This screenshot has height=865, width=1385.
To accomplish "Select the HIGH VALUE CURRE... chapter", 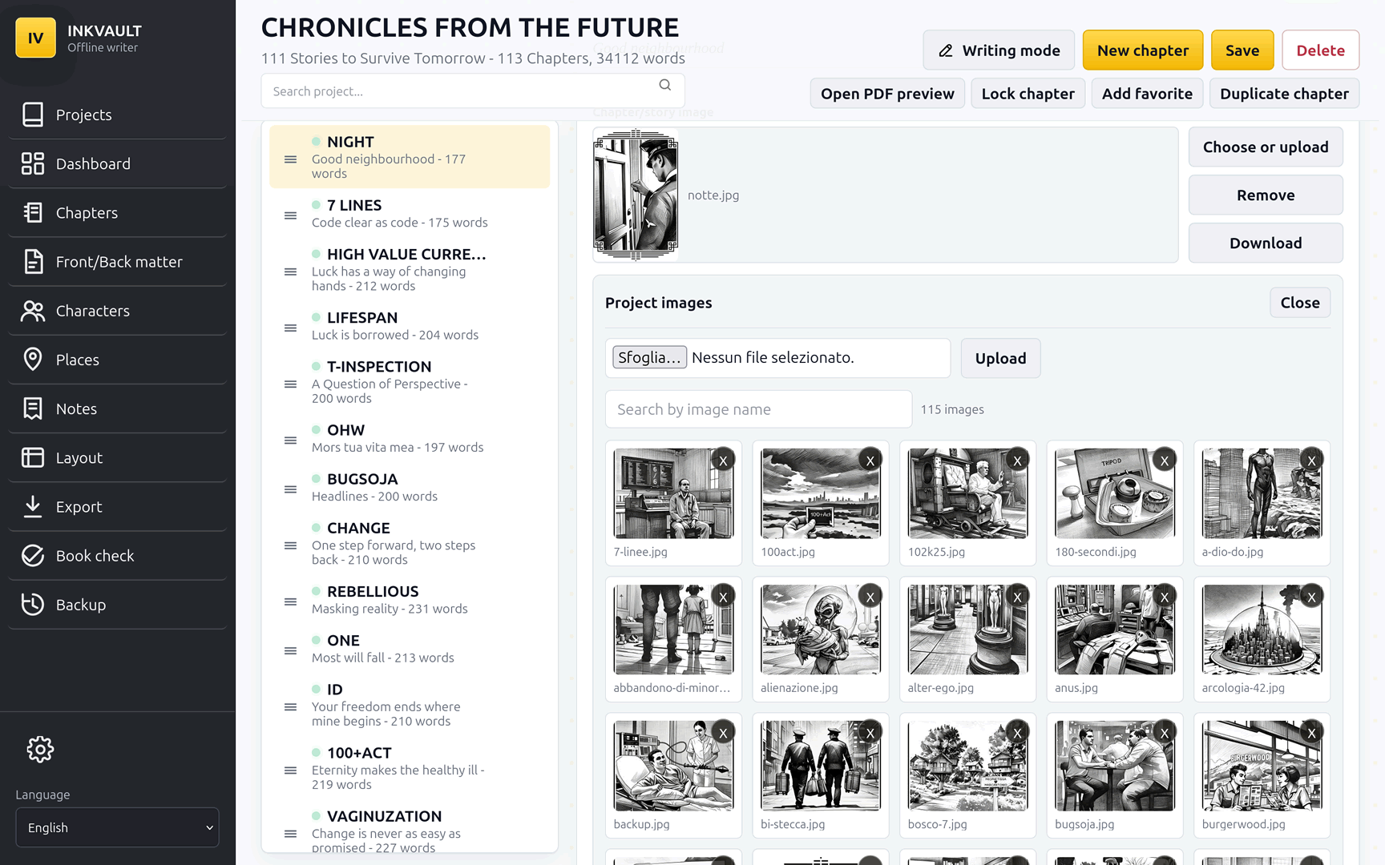I will (x=410, y=270).
